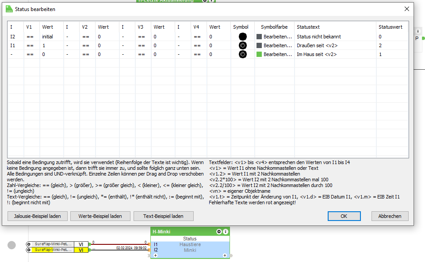Click the paw symbol in the "Im Haus seit" row
This screenshot has height=262, width=425.
coord(242,54)
